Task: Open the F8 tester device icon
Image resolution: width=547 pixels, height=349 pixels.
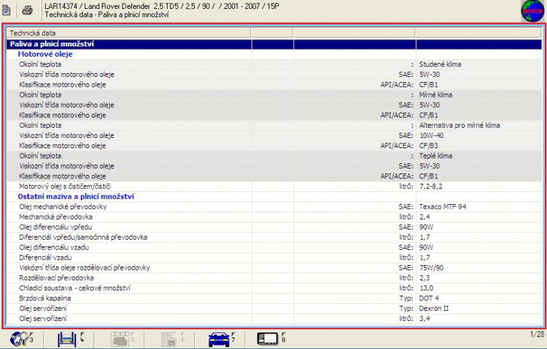Action: (x=270, y=337)
